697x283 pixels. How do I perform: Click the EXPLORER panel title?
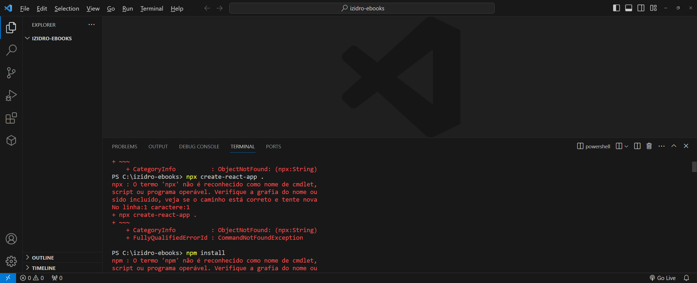coord(44,25)
